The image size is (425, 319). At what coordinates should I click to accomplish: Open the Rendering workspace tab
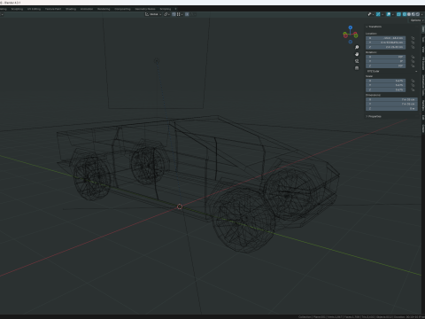point(104,9)
